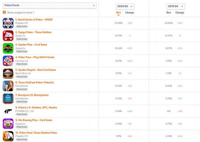Click the Zynga Poker app icon
Image resolution: width=200 pixels, height=142 pixels.
click(x=8, y=36)
